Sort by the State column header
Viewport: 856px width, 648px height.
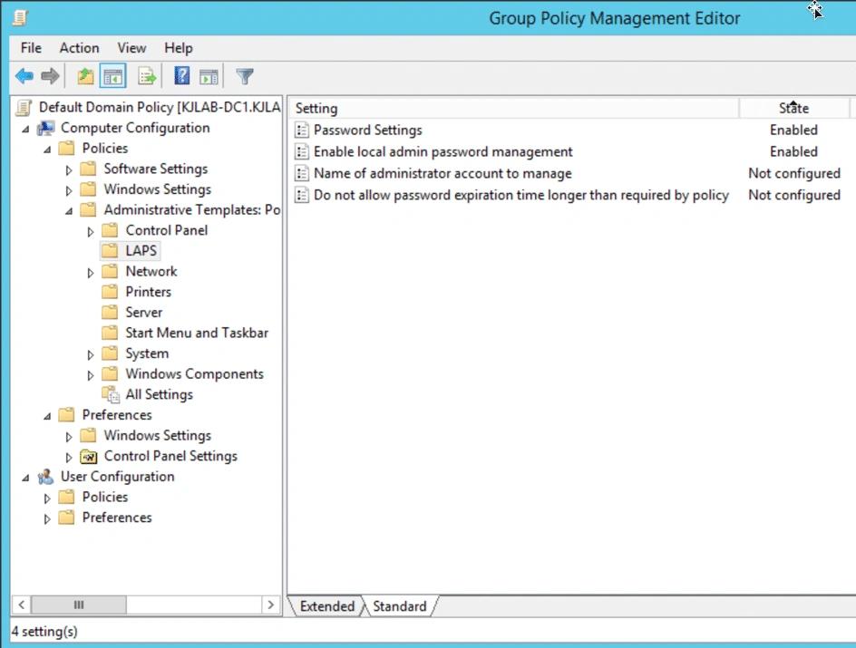[x=793, y=108]
